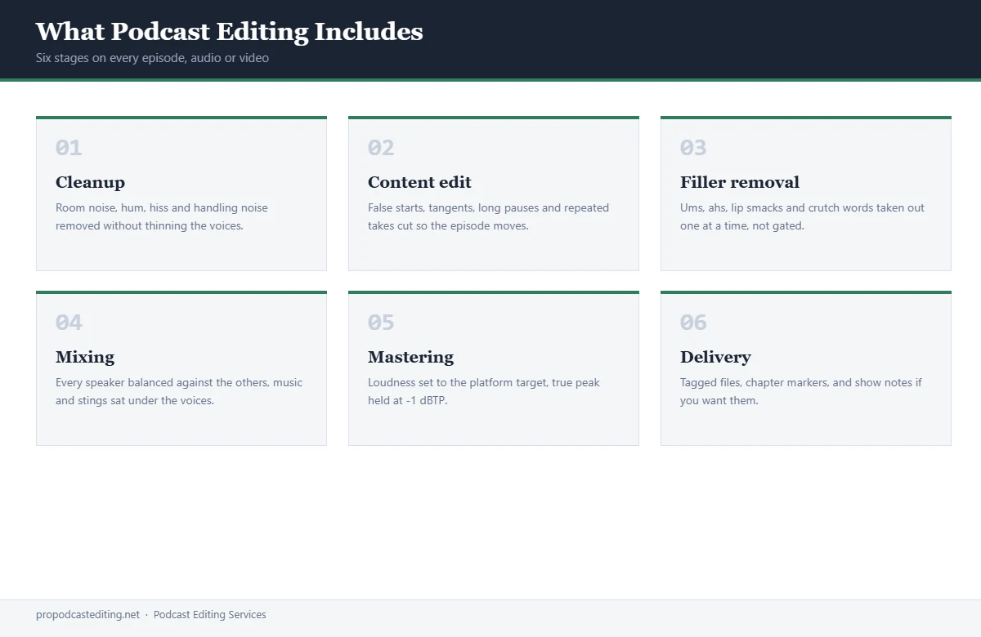Click the 'Ums, ahs, lip smacks' description
The image size is (981, 637).
(x=802, y=216)
